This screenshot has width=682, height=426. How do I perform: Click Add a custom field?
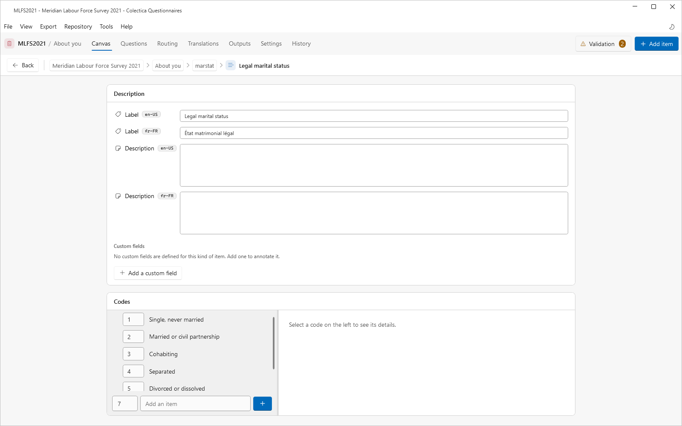point(148,273)
